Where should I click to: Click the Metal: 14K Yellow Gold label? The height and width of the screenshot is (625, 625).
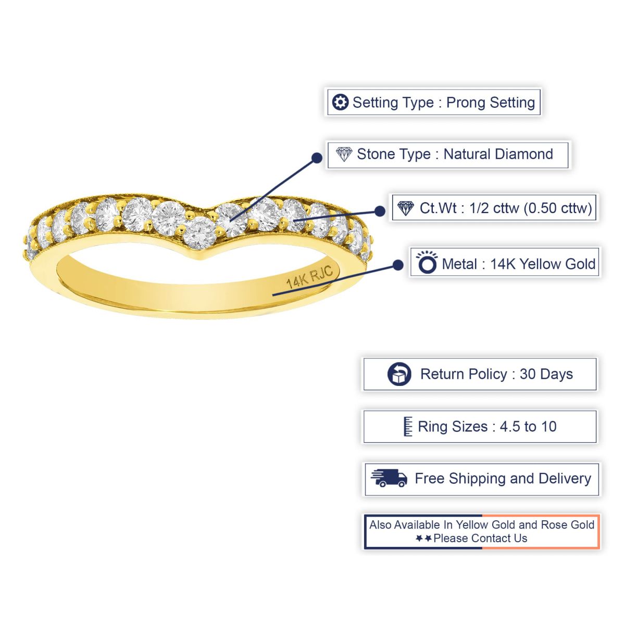click(x=505, y=263)
